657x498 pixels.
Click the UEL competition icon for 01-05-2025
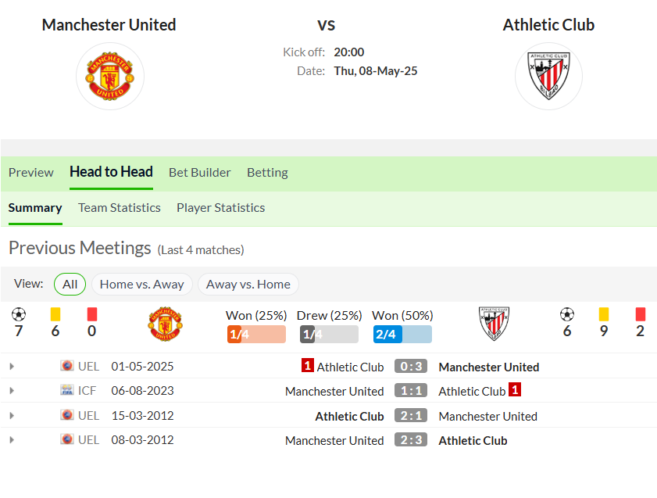[x=66, y=366]
